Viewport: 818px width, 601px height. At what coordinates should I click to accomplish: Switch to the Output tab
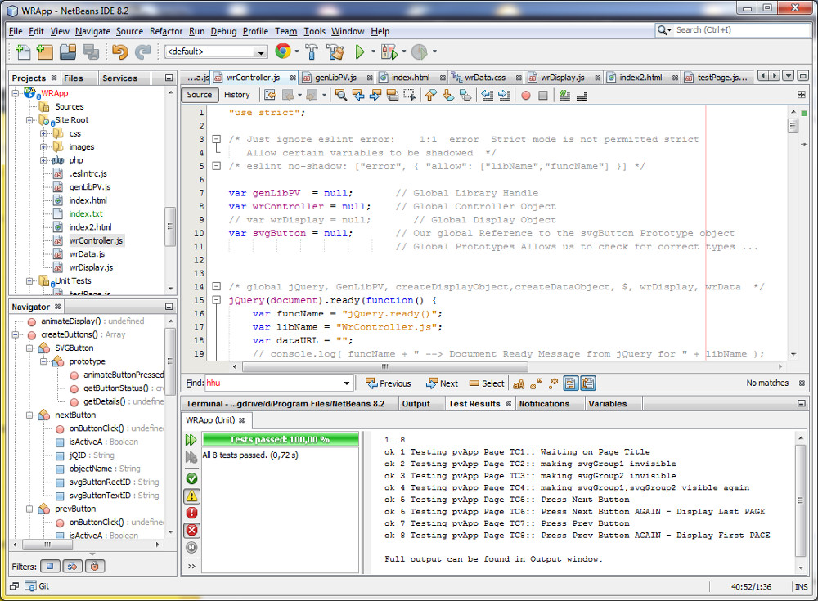(x=416, y=404)
